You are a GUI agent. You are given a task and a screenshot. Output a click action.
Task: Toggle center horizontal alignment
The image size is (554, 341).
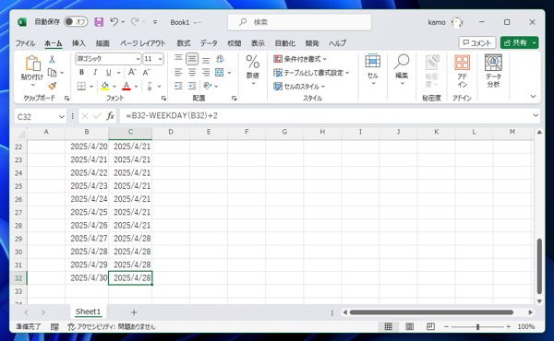pyautogui.click(x=192, y=72)
